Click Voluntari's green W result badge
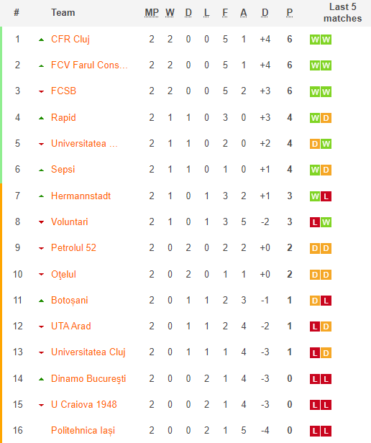 [326, 222]
